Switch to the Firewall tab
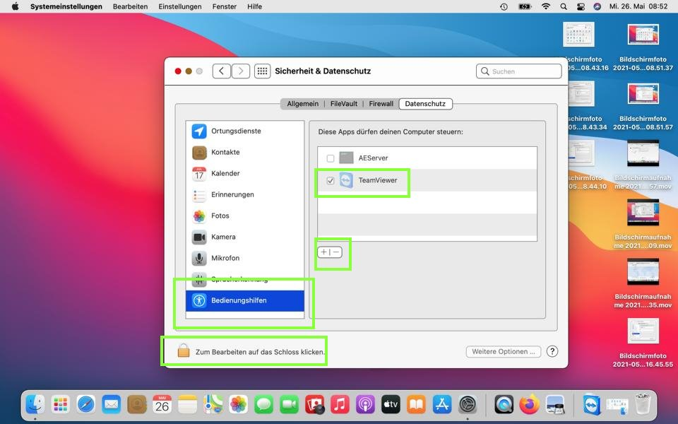 point(381,104)
